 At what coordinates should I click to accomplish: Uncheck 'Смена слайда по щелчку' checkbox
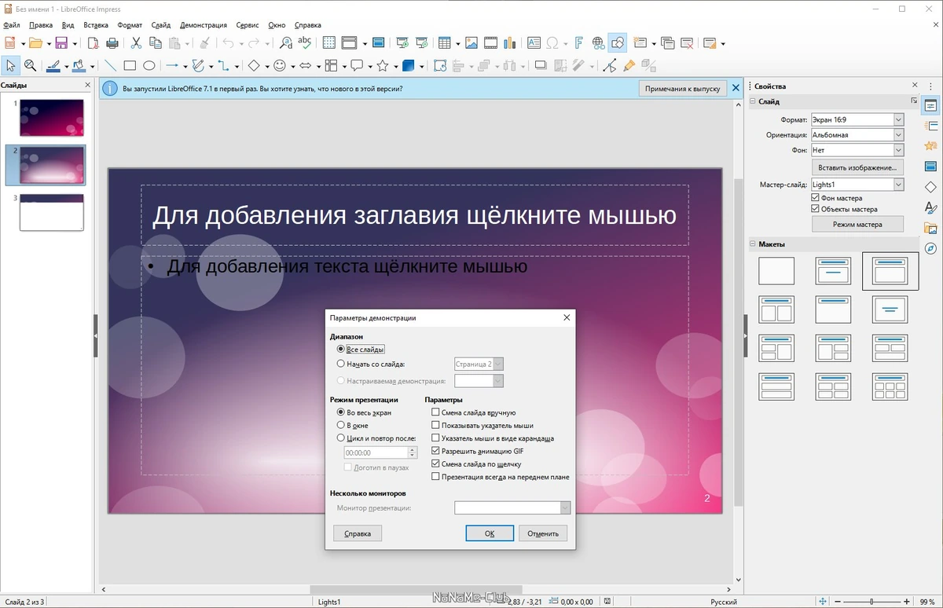click(435, 464)
